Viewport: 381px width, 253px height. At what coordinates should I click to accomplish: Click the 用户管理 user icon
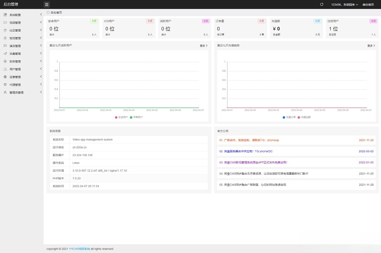pyautogui.click(x=5, y=69)
